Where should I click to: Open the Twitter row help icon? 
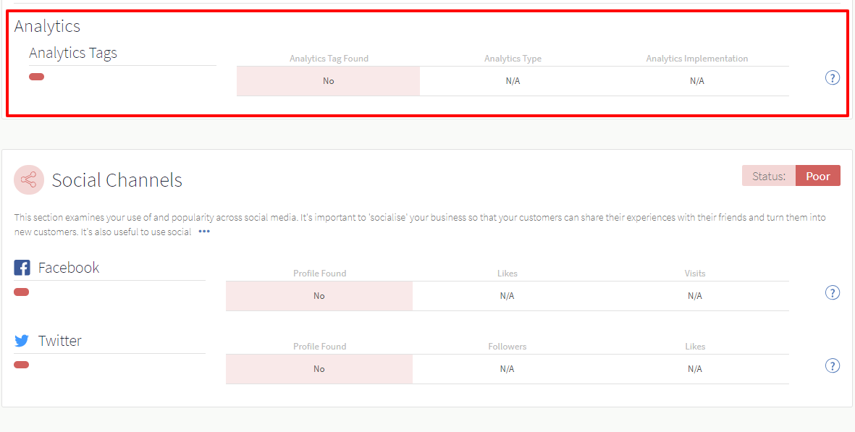832,365
